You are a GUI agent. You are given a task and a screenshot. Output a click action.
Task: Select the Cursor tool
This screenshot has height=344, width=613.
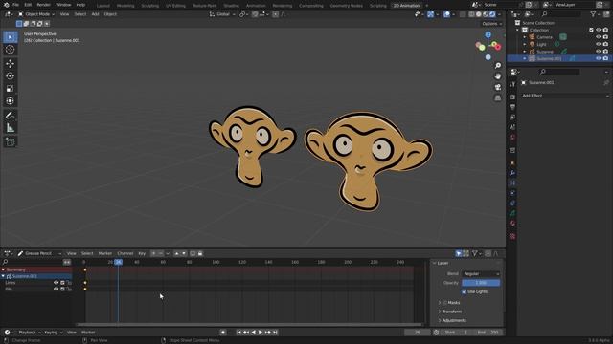pos(11,50)
